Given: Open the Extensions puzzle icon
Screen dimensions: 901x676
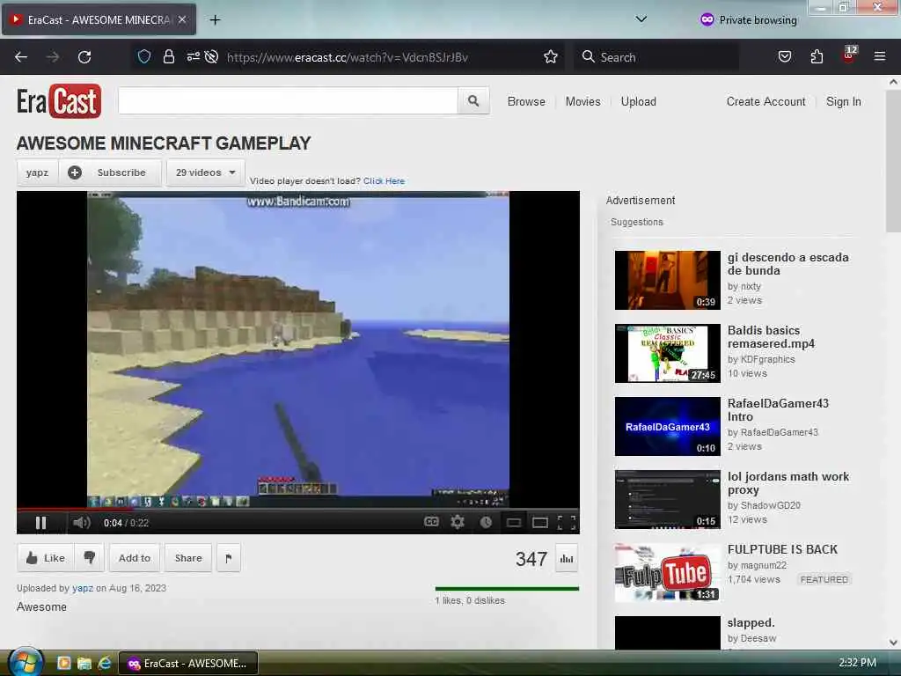Looking at the screenshot, I should coord(817,56).
